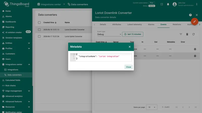Go to next page of events
This screenshot has width=202, height=113.
(189, 107)
